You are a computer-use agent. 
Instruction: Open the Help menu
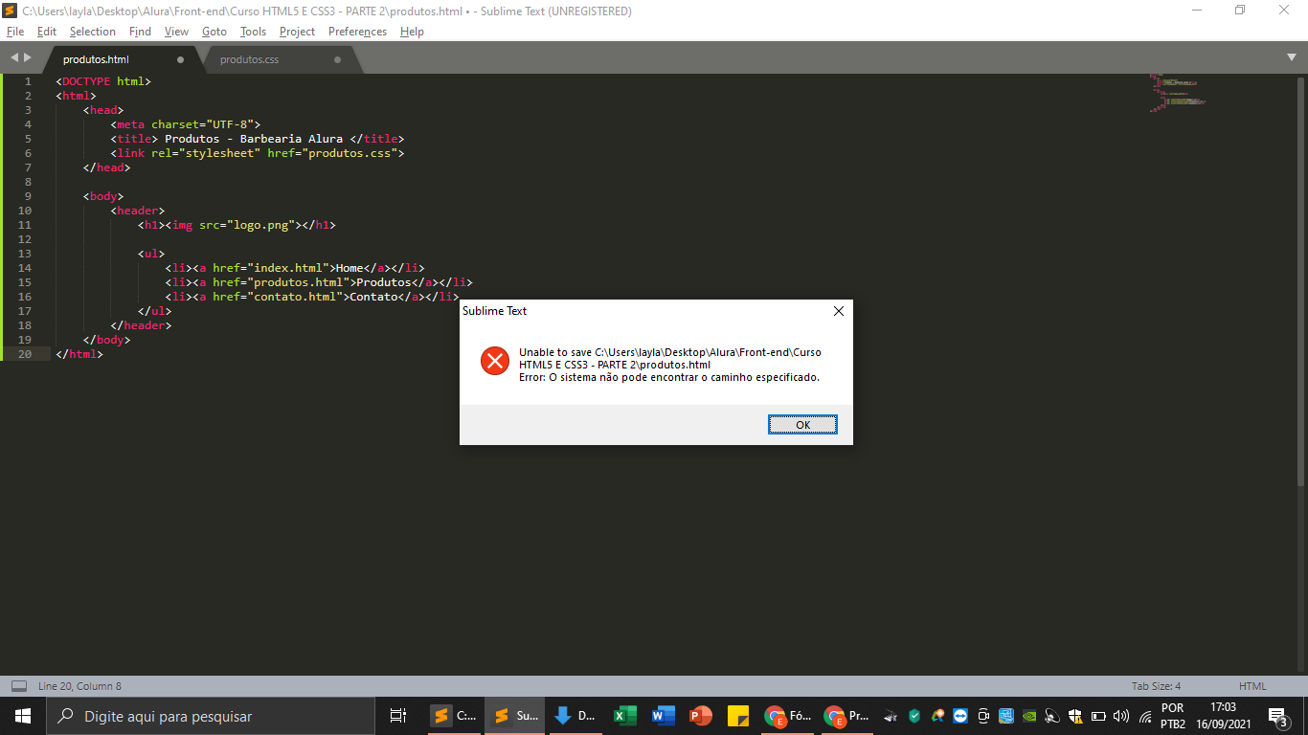(412, 32)
